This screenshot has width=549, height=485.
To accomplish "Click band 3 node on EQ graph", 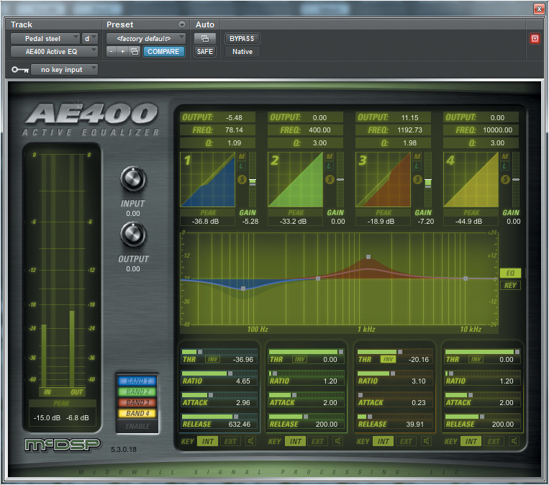I will coord(368,257).
